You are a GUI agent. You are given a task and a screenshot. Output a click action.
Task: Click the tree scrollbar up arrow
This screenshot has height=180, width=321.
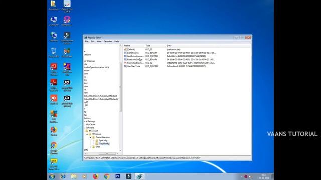click(120, 45)
